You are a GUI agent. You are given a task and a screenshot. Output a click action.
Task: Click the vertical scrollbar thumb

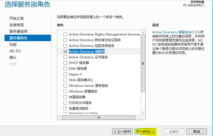click(143, 63)
